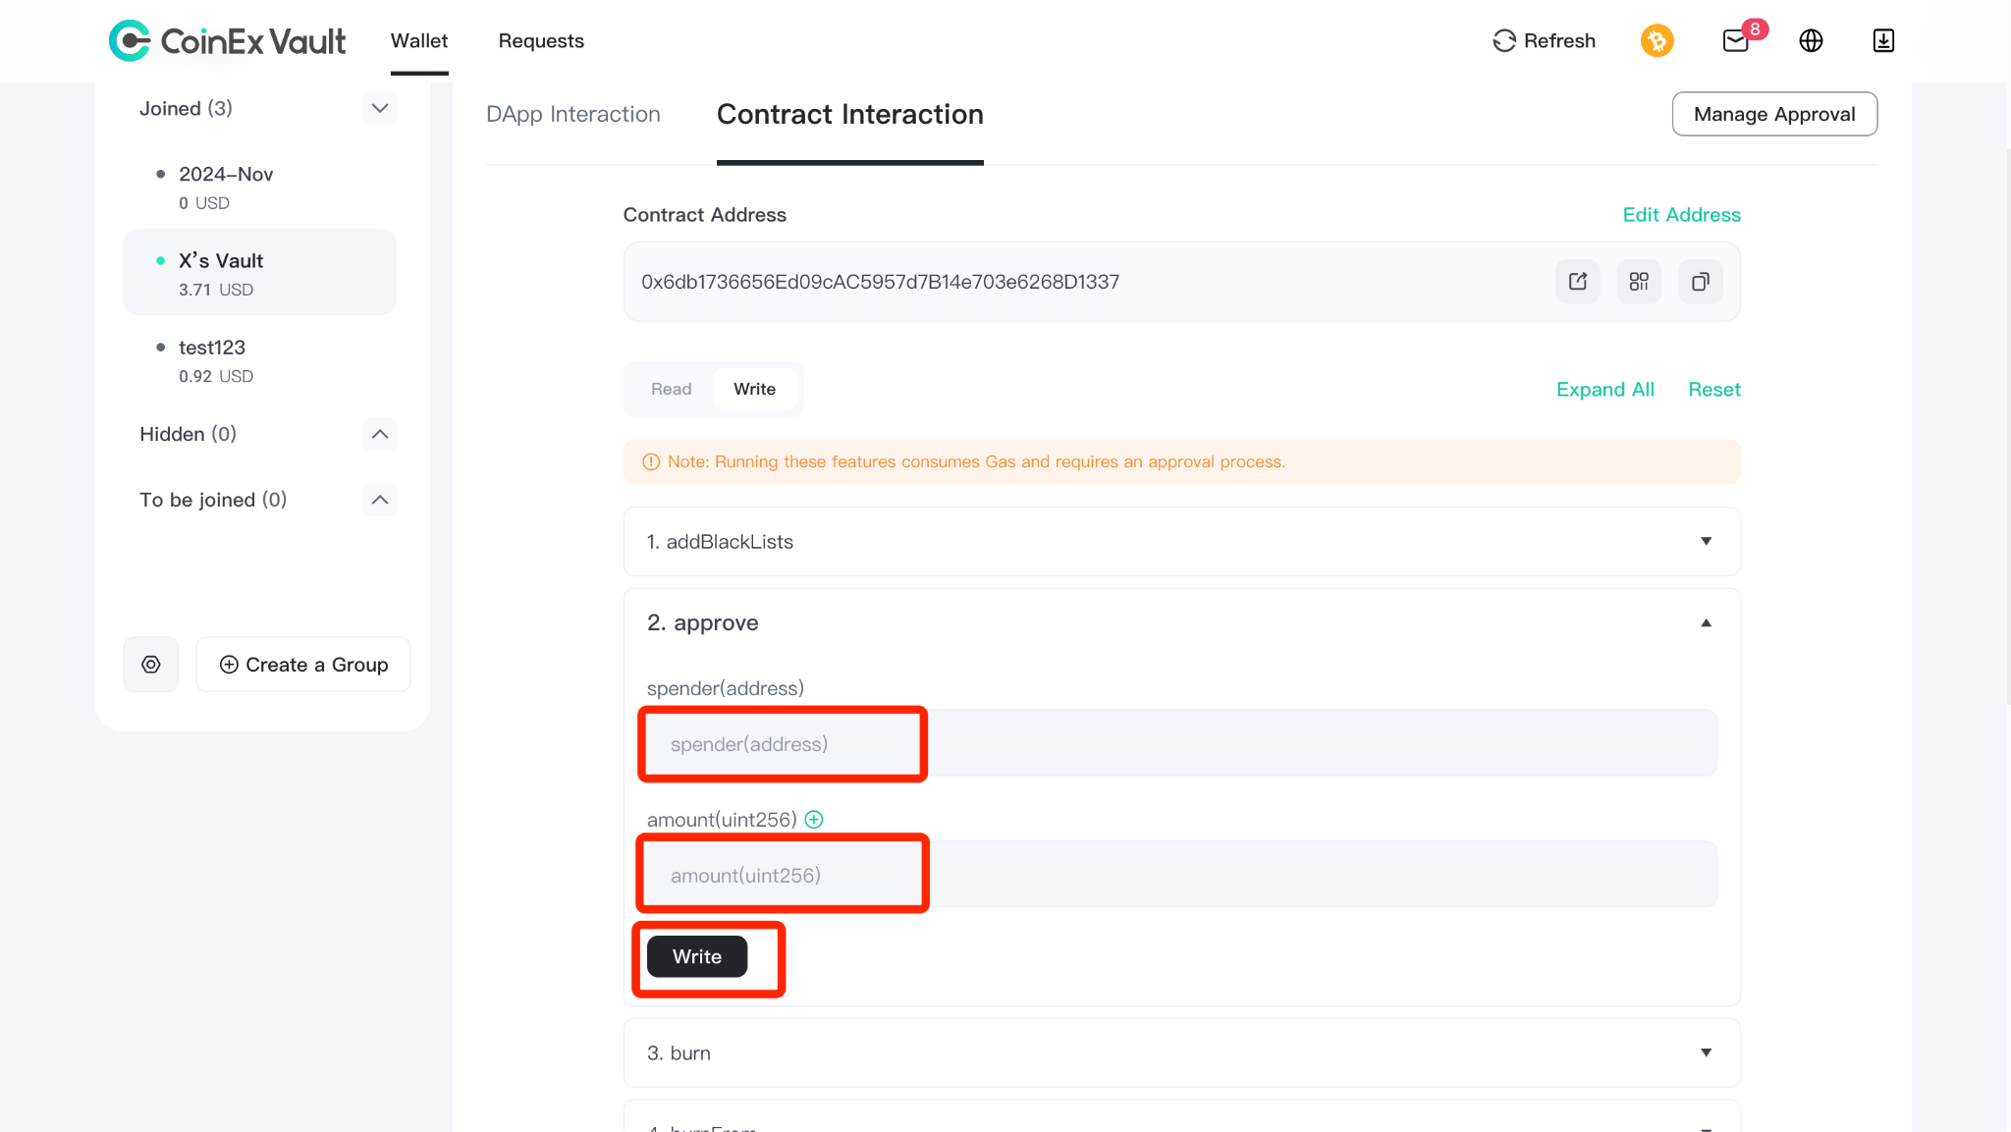Screen dimensions: 2011x1132
Task: Show QR code for contract address
Action: [x=1639, y=282]
